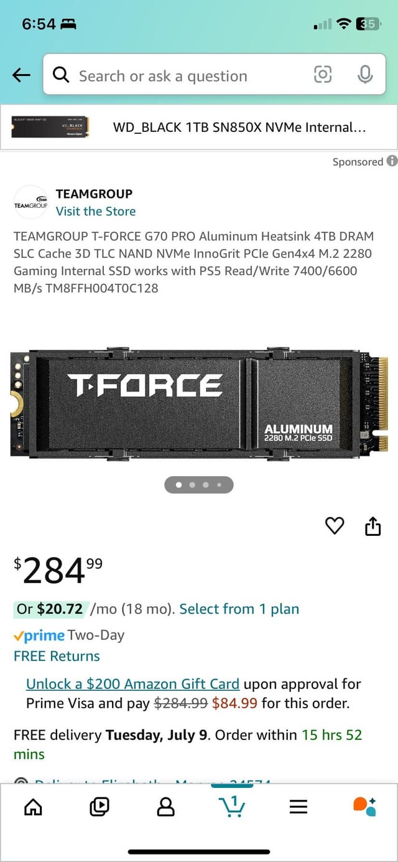The image size is (398, 862).
Task: Tap the microphone voice search icon
Action: click(x=365, y=75)
